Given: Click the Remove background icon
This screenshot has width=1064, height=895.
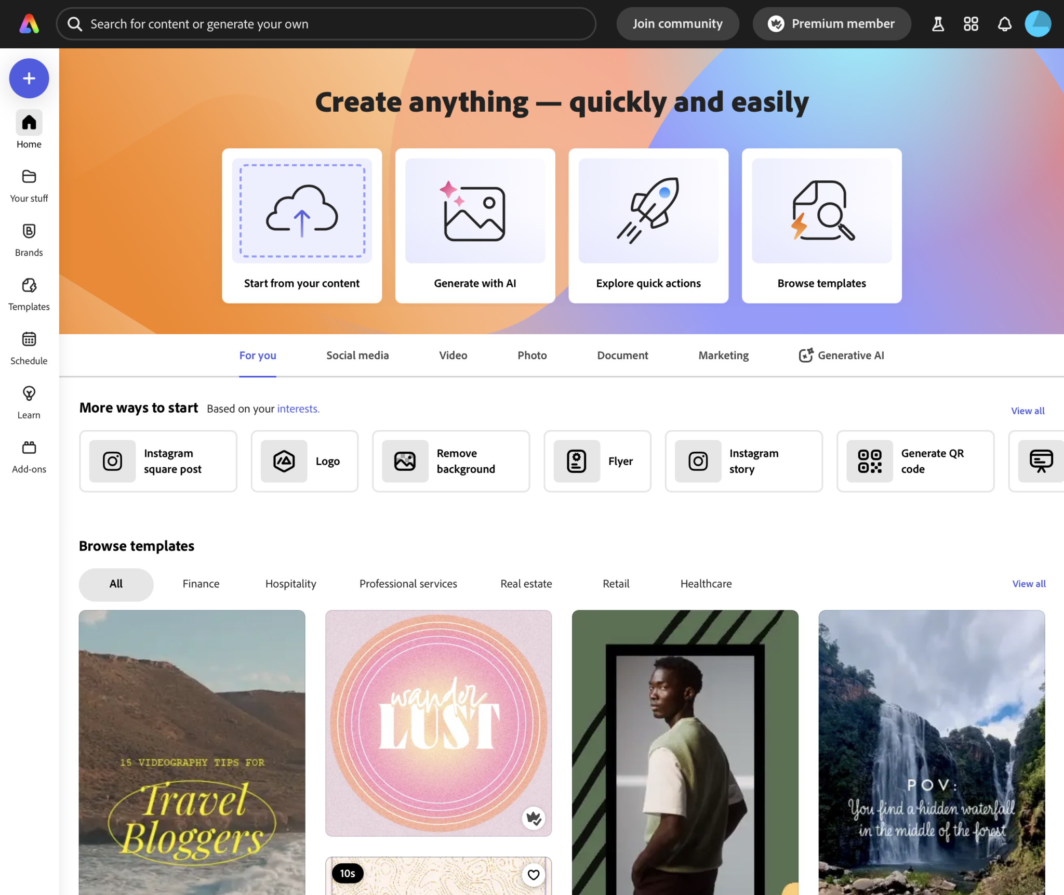Looking at the screenshot, I should [x=405, y=461].
